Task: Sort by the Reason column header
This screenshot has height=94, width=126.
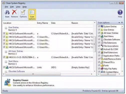Action: click(x=82, y=23)
